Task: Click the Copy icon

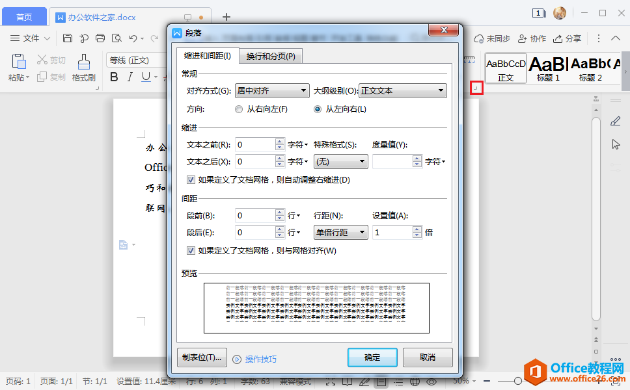Action: pyautogui.click(x=42, y=77)
